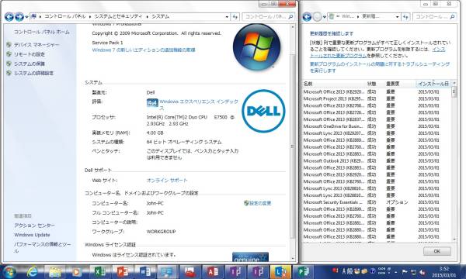Open recent pages dropdown in update history window

(x=325, y=17)
